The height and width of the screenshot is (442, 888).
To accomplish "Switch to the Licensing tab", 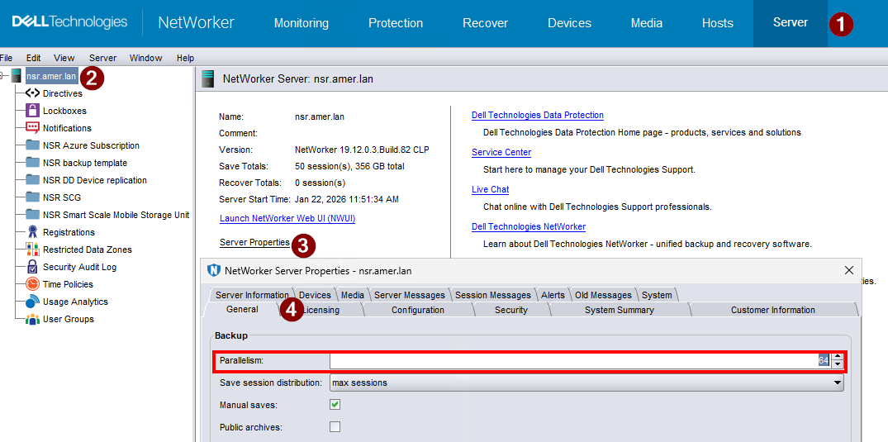I will click(x=321, y=310).
